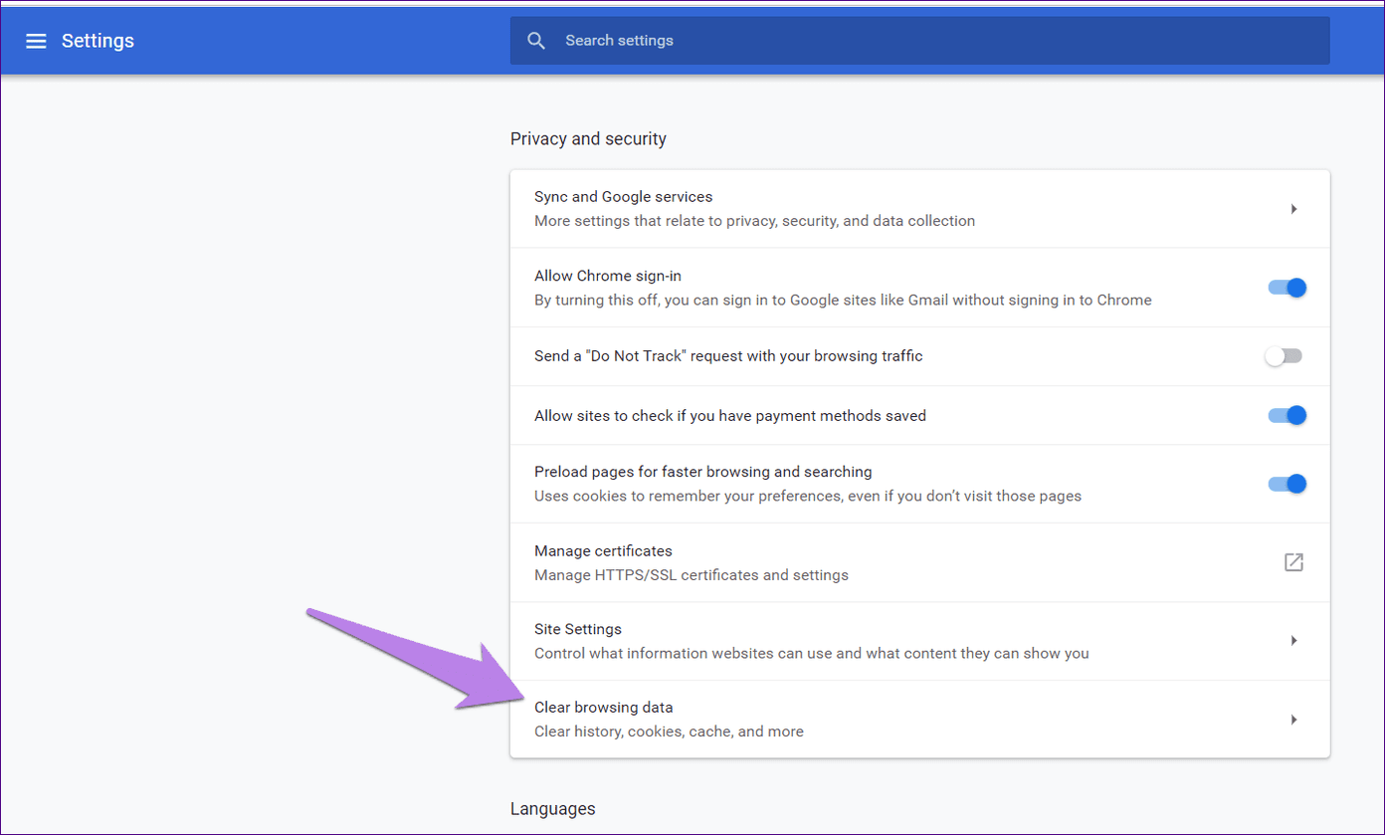Disable payment methods check toggle

[1286, 415]
